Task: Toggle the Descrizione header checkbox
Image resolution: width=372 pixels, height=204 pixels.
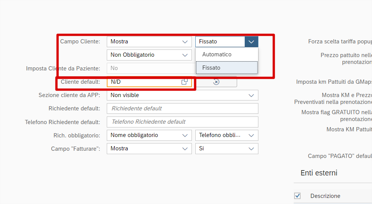Action: tap(298, 196)
